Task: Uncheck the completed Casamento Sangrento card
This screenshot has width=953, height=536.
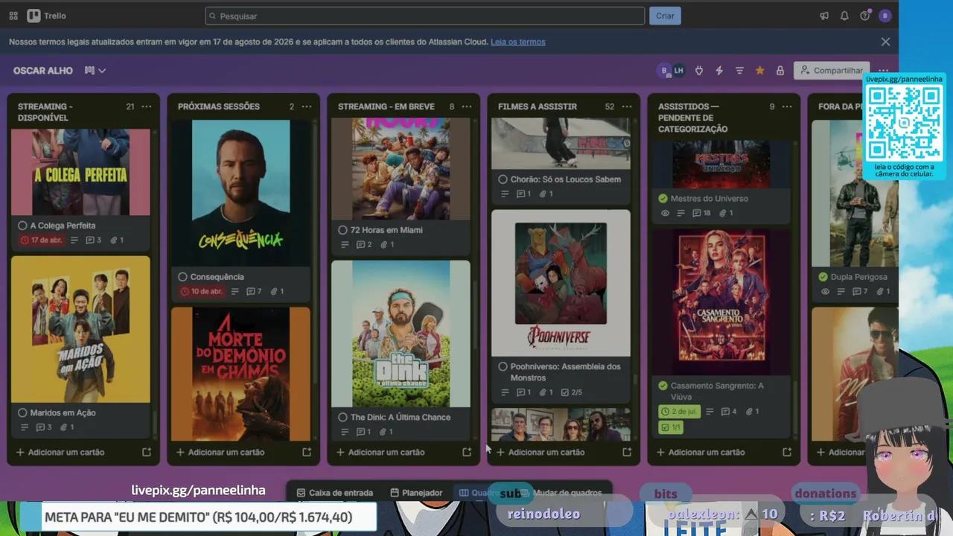Action: 663,386
